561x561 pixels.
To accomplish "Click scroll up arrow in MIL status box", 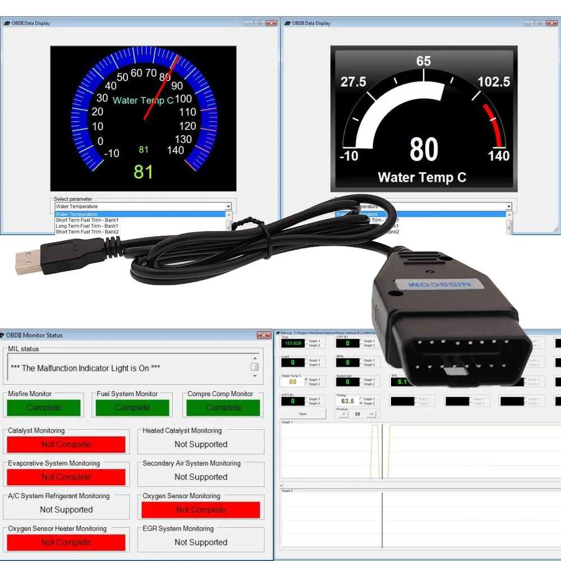I will [x=255, y=358].
